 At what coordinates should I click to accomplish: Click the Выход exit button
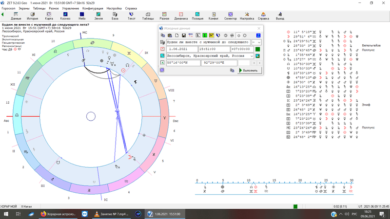[x=280, y=16]
